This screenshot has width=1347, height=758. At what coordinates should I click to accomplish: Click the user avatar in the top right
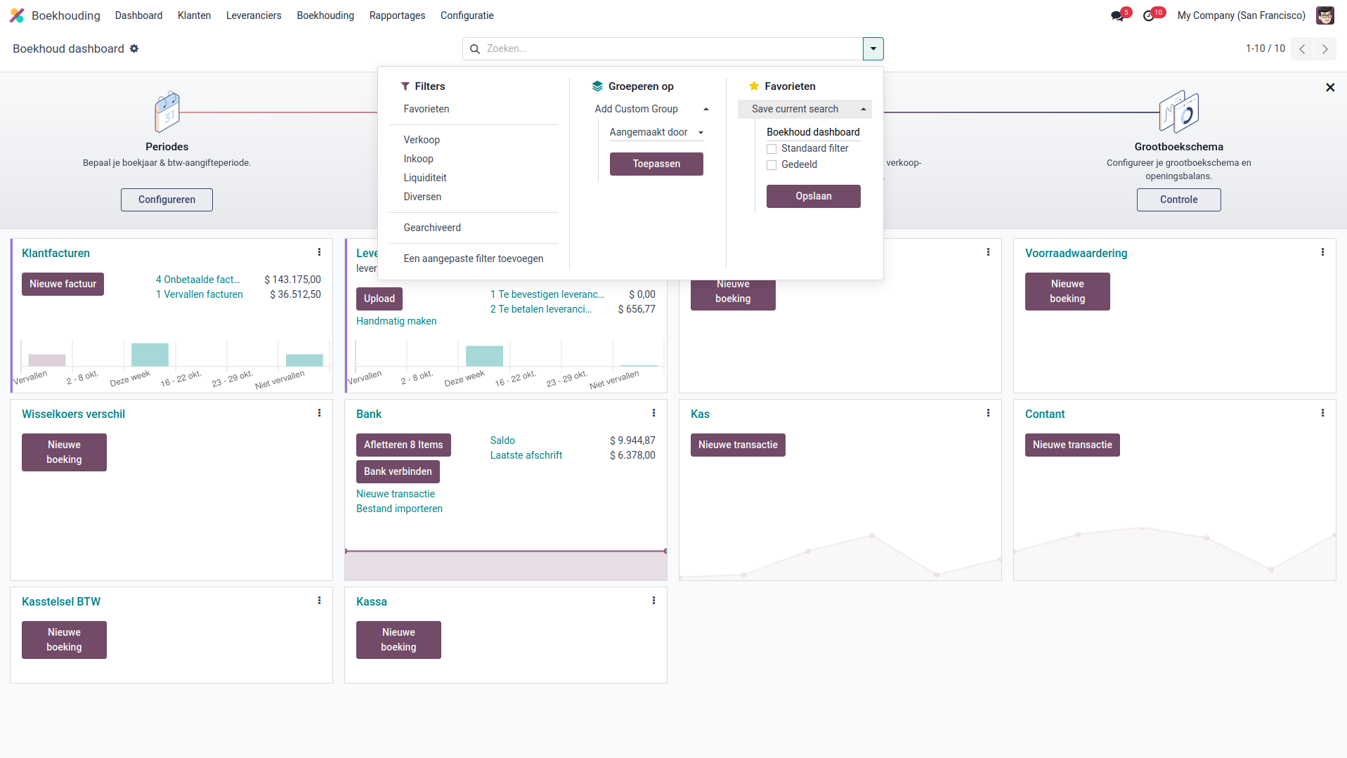tap(1325, 15)
